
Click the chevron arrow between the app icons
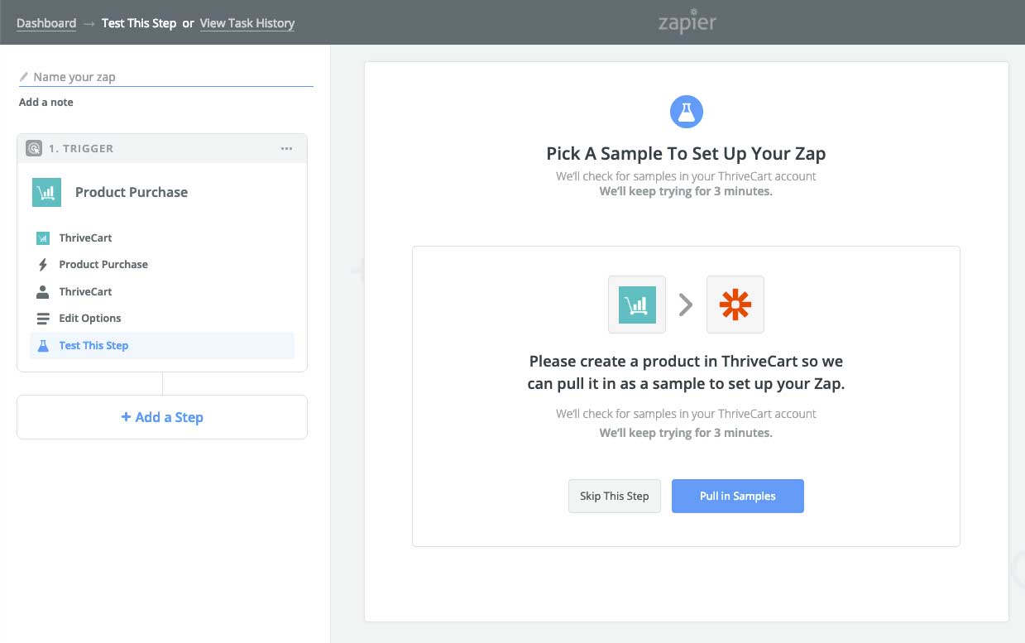[x=686, y=305]
